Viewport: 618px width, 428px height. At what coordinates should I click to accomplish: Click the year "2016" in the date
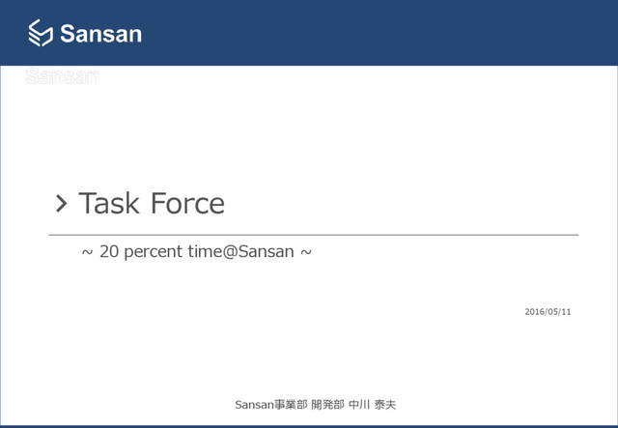534,312
